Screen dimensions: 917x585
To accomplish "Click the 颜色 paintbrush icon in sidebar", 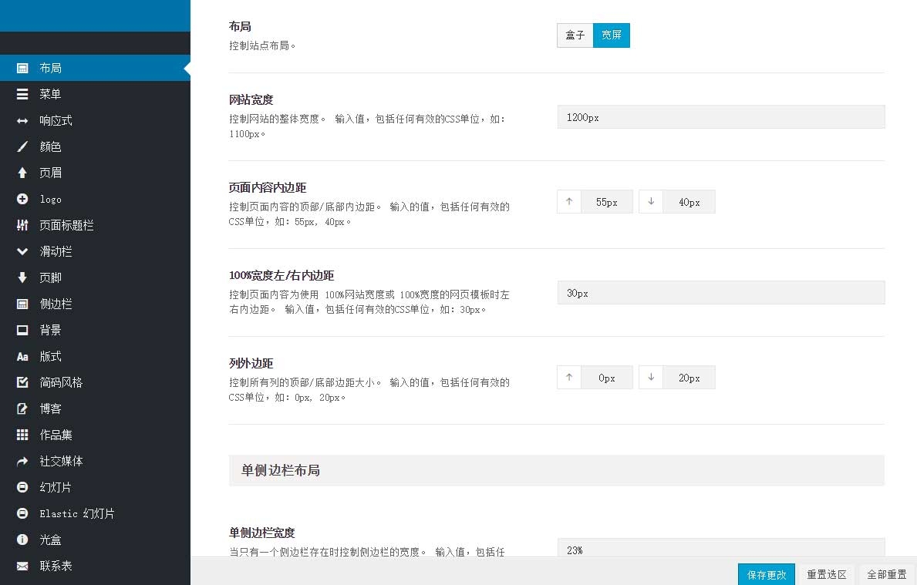I will (x=22, y=146).
